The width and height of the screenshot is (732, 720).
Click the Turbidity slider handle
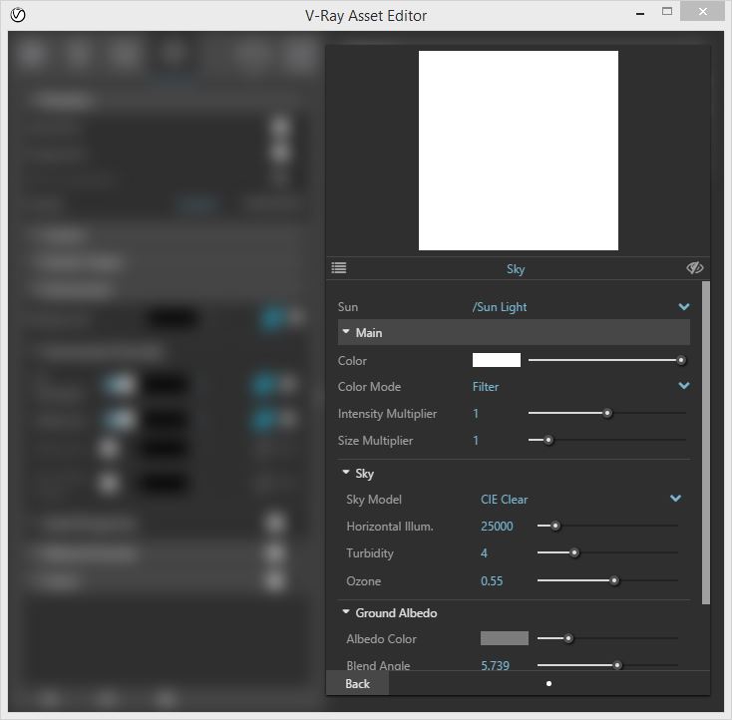coord(574,552)
